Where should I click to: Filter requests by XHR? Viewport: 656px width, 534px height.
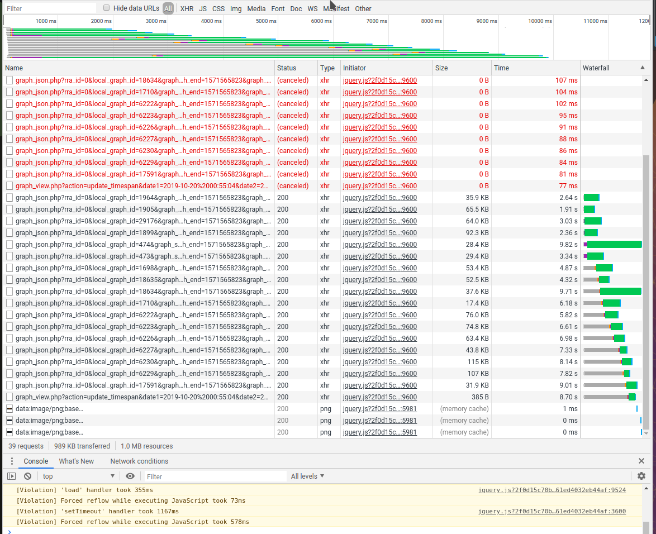187,8
